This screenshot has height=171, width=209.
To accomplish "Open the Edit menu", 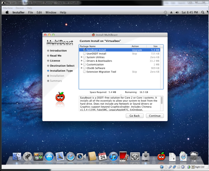I will [x=39, y=12].
